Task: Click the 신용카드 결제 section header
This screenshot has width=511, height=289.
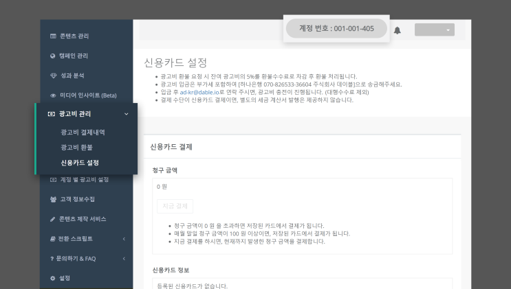Action: pos(171,147)
